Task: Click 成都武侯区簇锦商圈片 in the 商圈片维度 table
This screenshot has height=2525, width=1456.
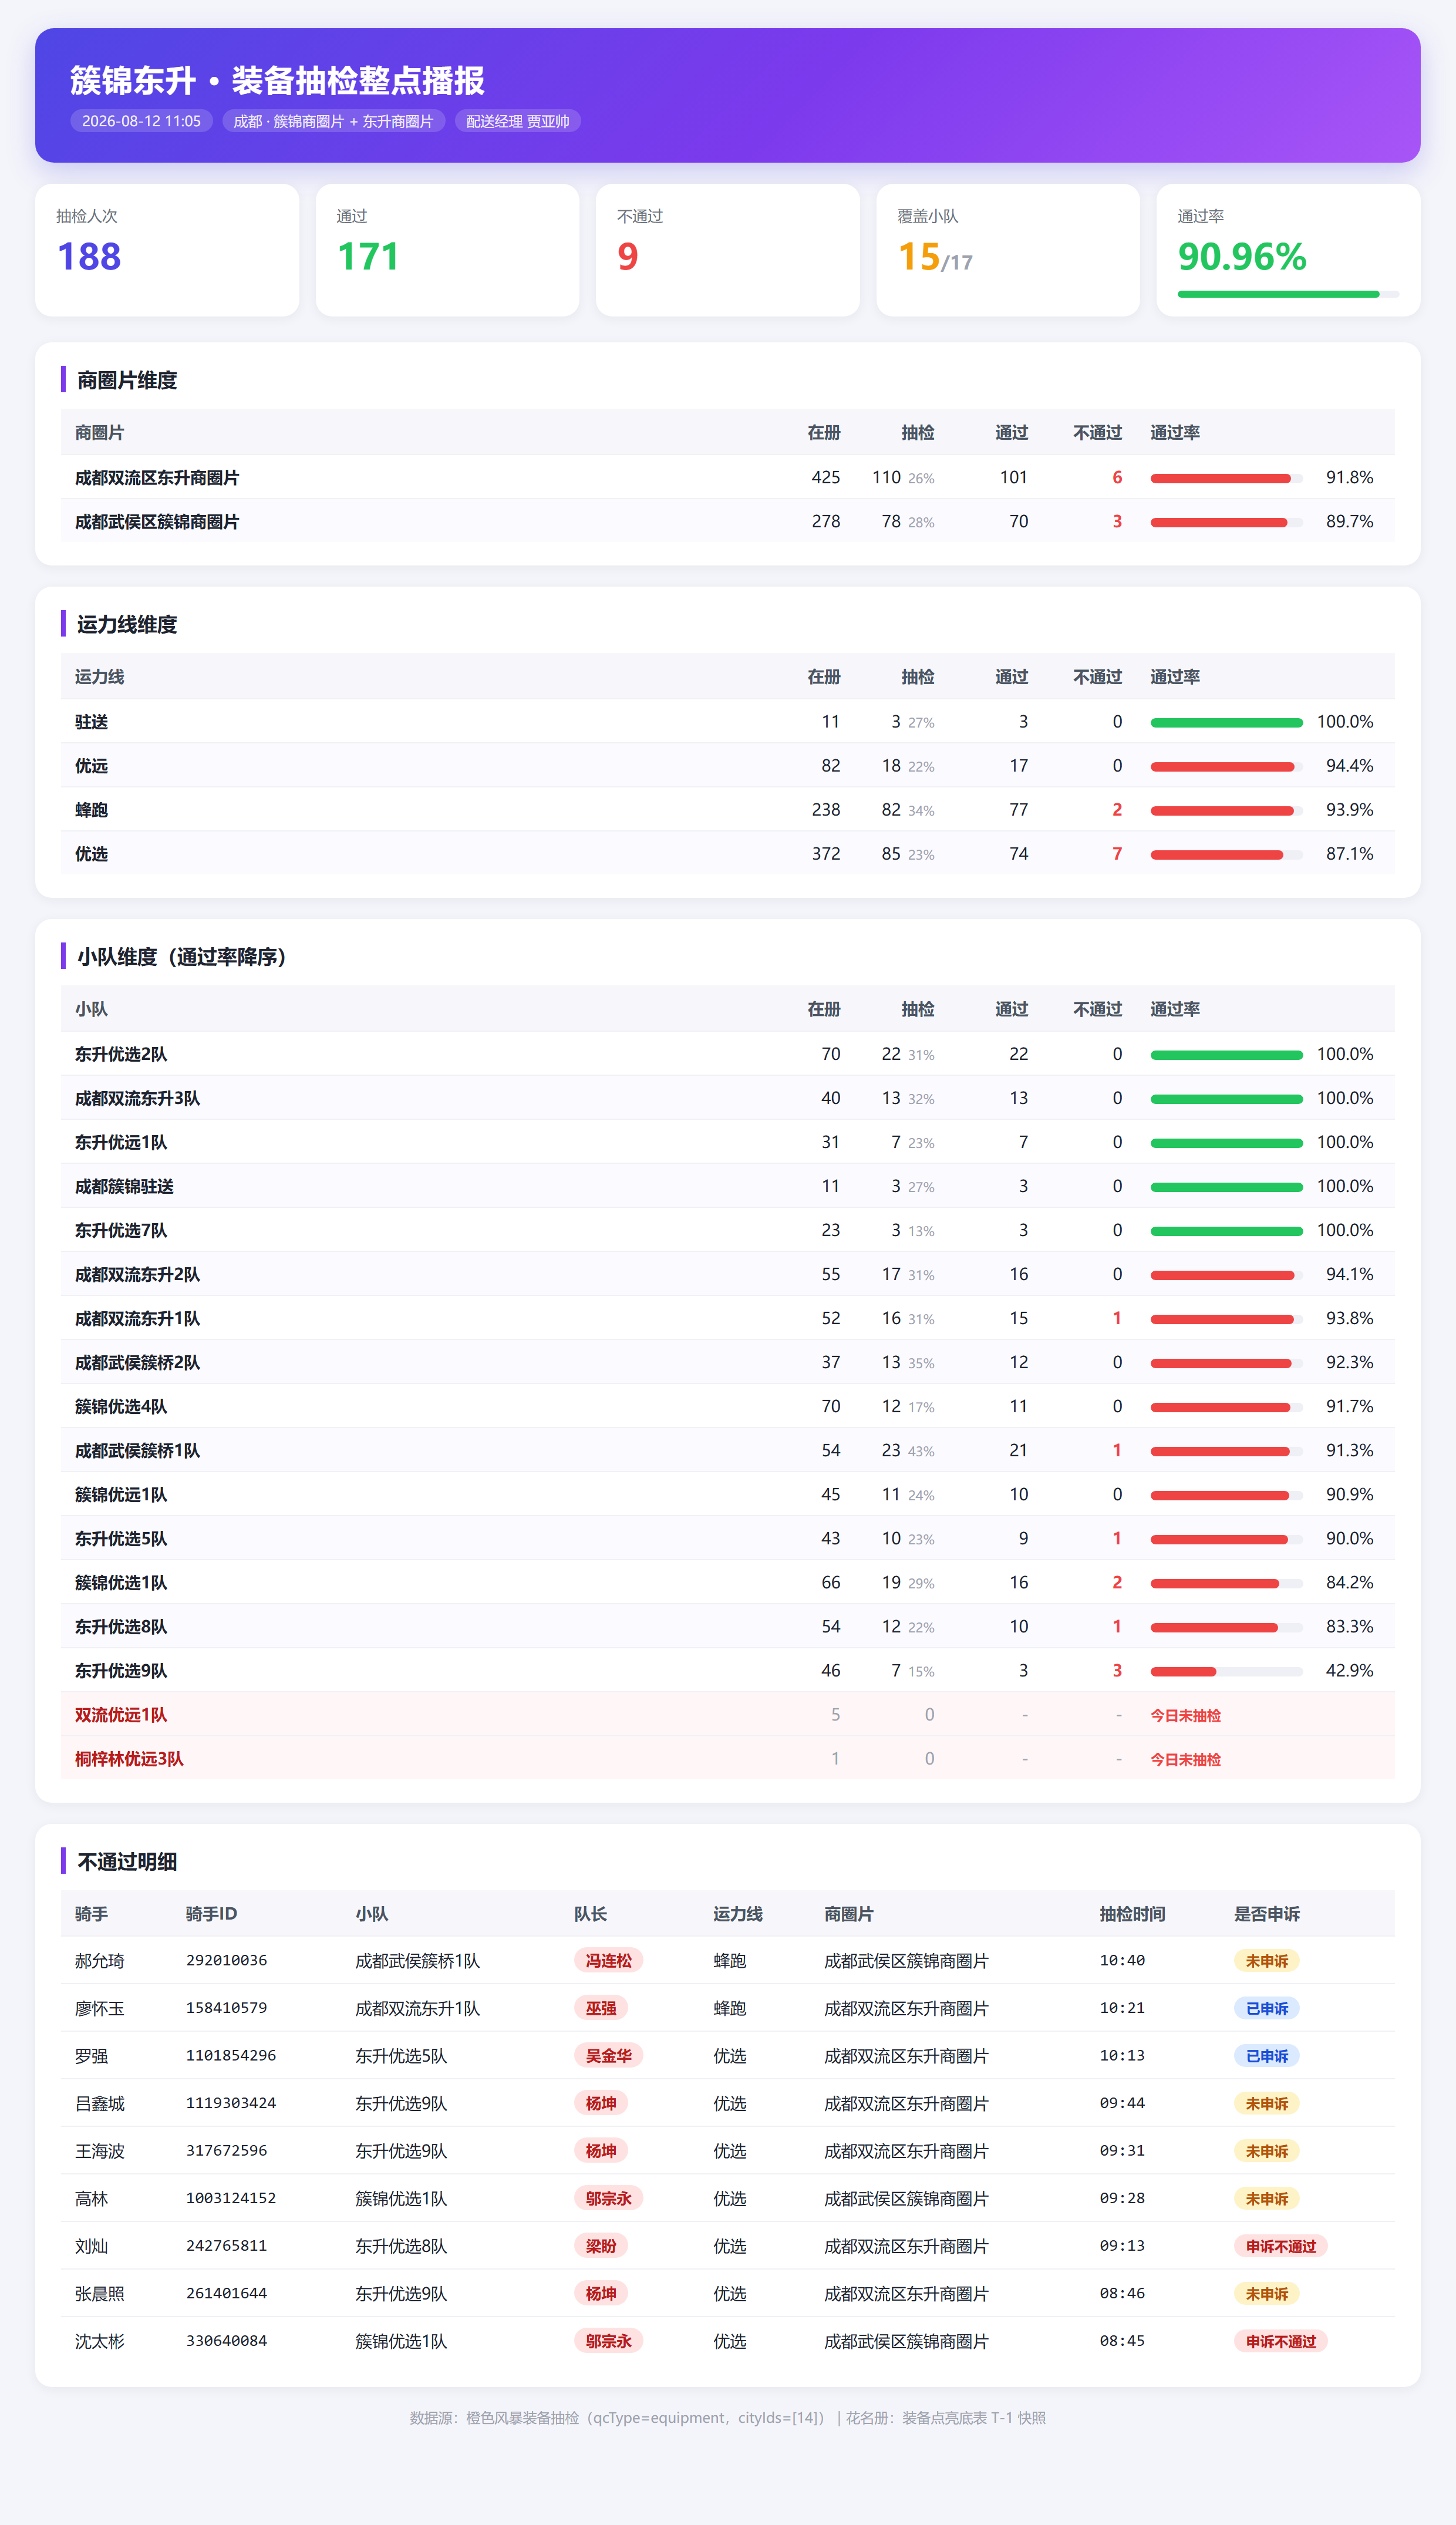Action: tap(157, 522)
